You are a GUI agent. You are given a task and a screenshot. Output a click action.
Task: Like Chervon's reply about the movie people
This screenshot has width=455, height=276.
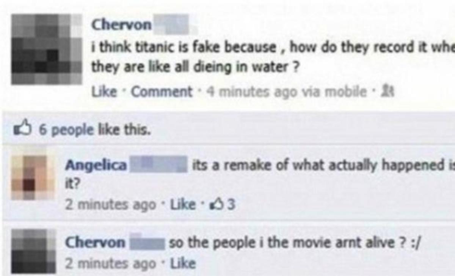coord(183,263)
